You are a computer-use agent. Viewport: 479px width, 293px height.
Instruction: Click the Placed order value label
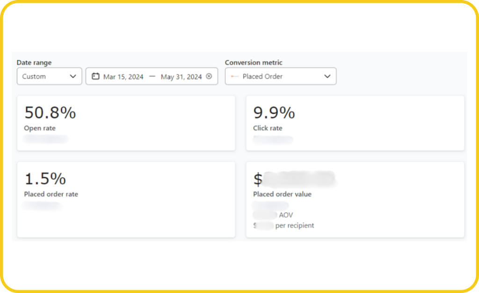point(282,194)
